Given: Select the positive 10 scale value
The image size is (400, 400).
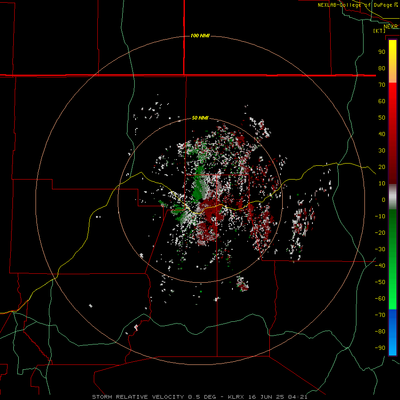Looking at the screenshot, I should (x=382, y=184).
